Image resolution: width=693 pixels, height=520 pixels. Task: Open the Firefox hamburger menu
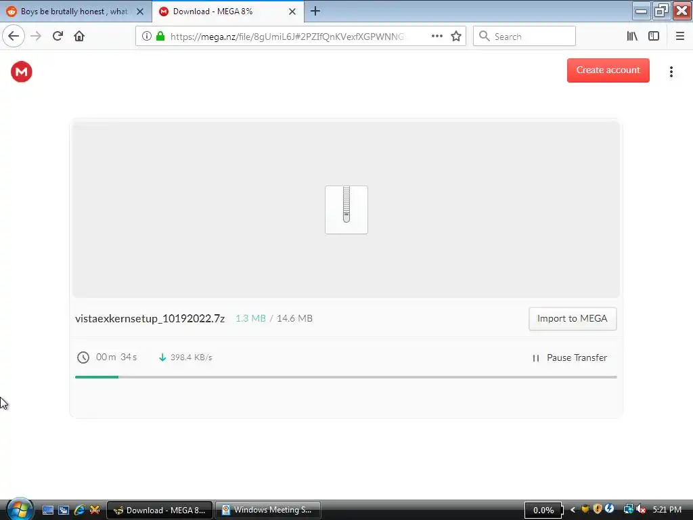click(x=679, y=37)
